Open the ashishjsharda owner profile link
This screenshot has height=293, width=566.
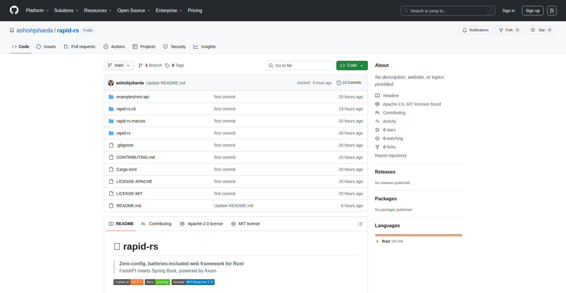34,30
